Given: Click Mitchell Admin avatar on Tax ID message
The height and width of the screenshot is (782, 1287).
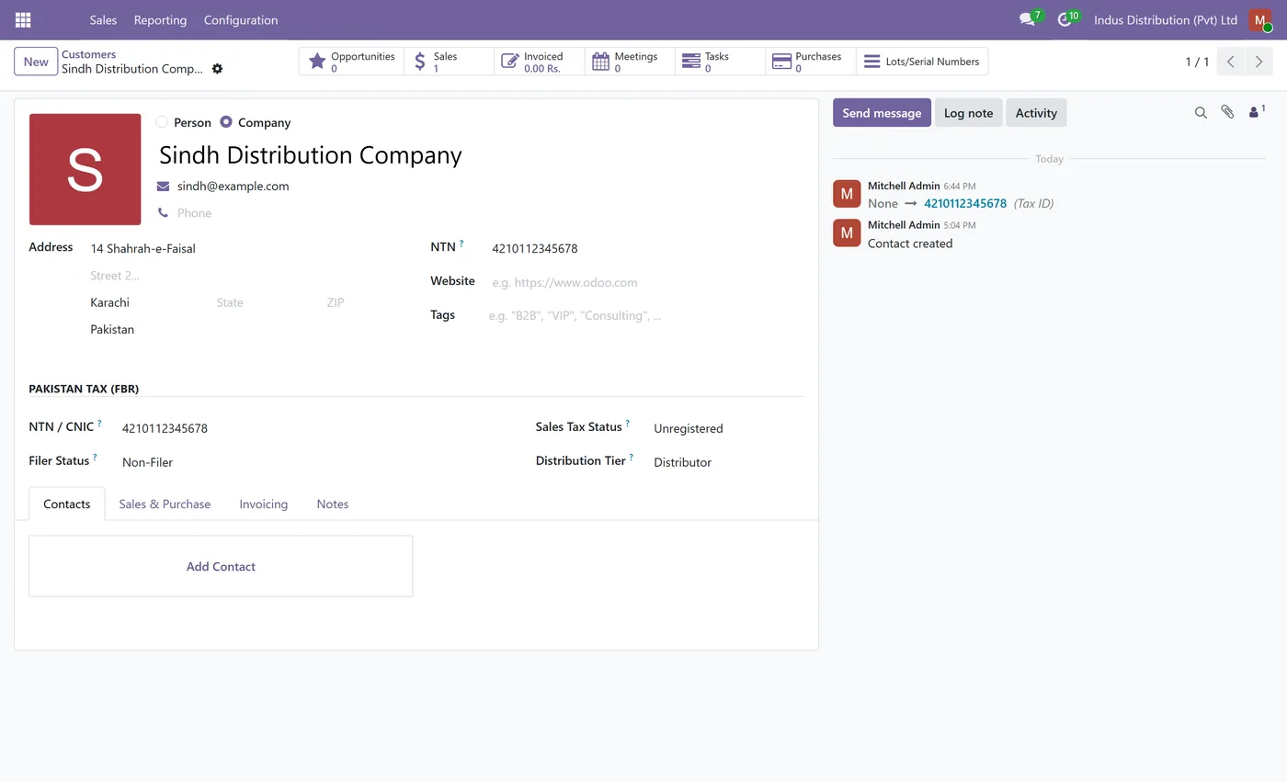Looking at the screenshot, I should (847, 194).
